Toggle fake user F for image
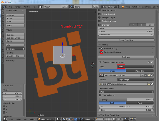Screen dimensions: 159x121 point(145,75)
